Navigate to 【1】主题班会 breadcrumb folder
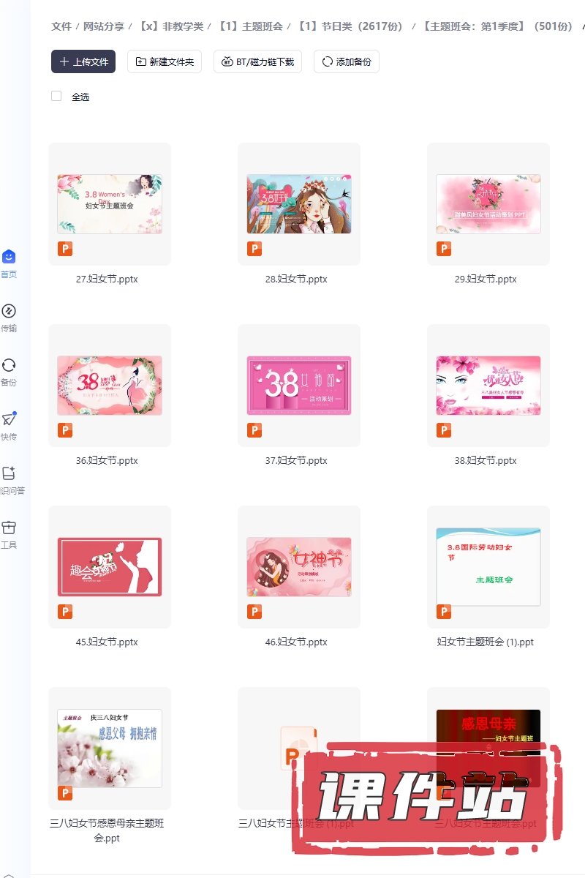This screenshot has height=878, width=585. [x=249, y=26]
